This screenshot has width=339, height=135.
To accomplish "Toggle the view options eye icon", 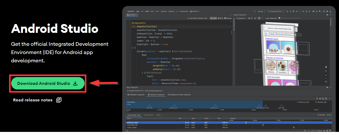I will [250, 18].
